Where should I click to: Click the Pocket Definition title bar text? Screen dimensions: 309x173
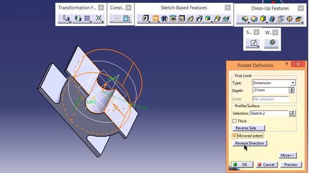coord(255,65)
